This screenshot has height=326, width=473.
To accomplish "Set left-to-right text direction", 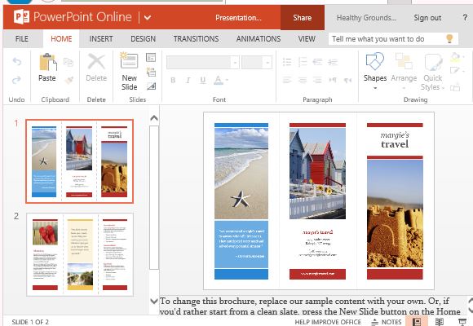I will (333, 80).
